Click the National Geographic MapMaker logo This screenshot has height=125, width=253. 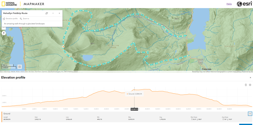tap(23, 4)
